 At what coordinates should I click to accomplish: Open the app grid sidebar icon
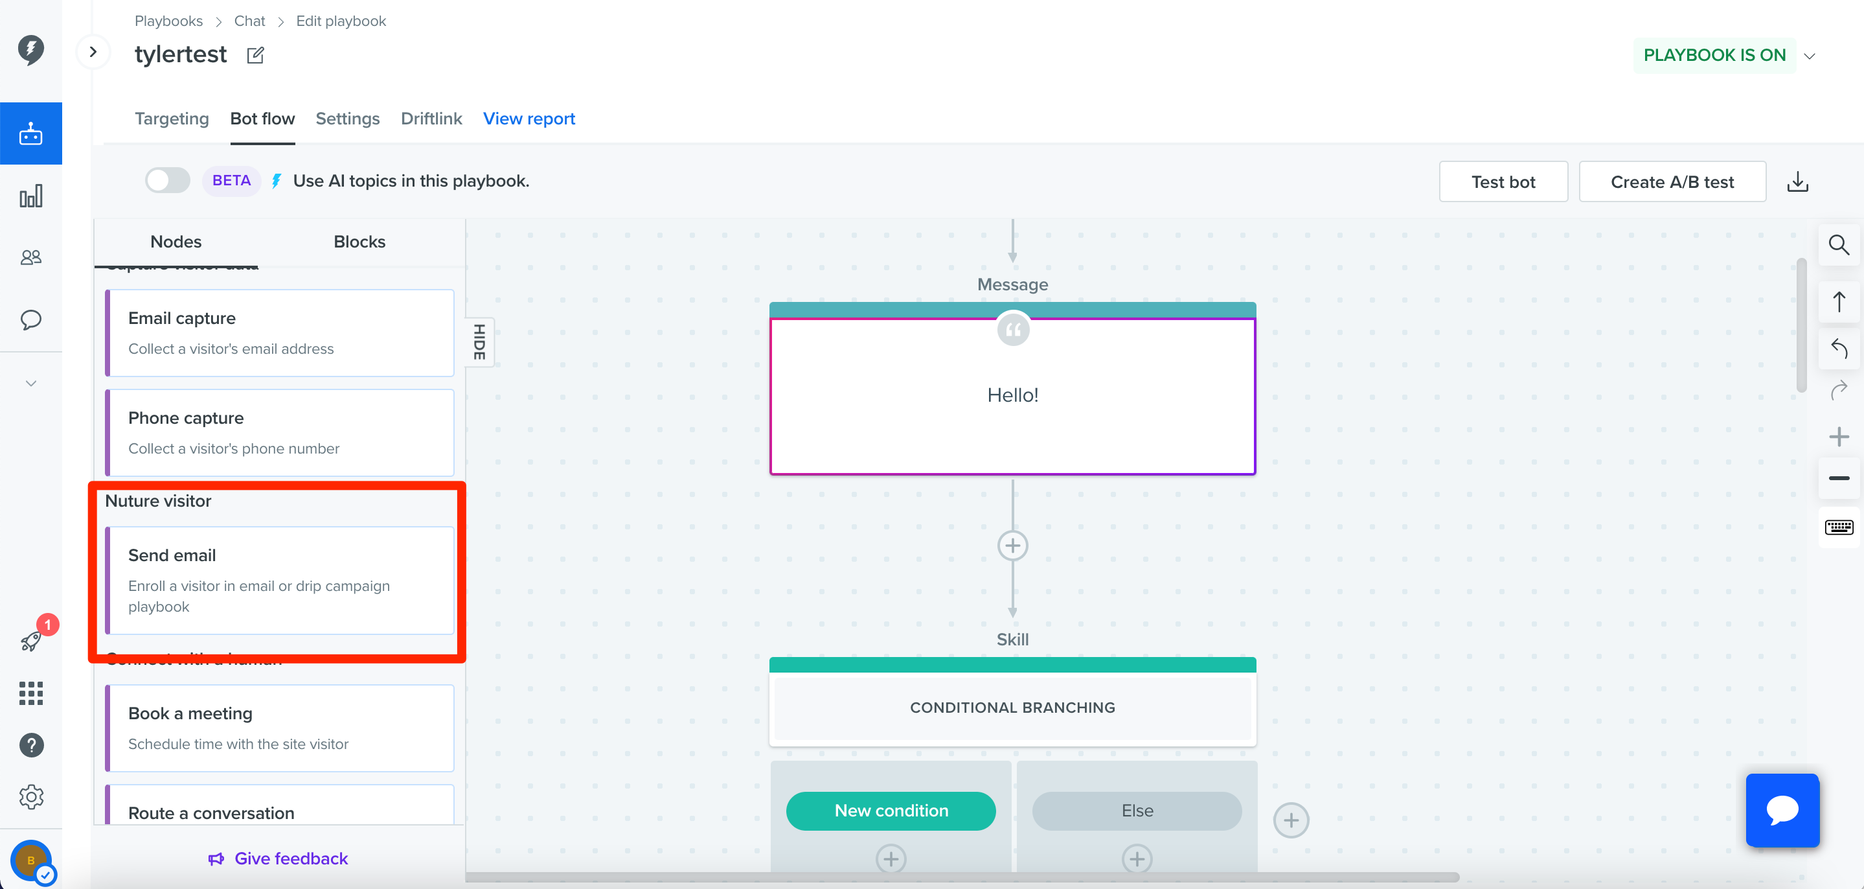pyautogui.click(x=30, y=693)
